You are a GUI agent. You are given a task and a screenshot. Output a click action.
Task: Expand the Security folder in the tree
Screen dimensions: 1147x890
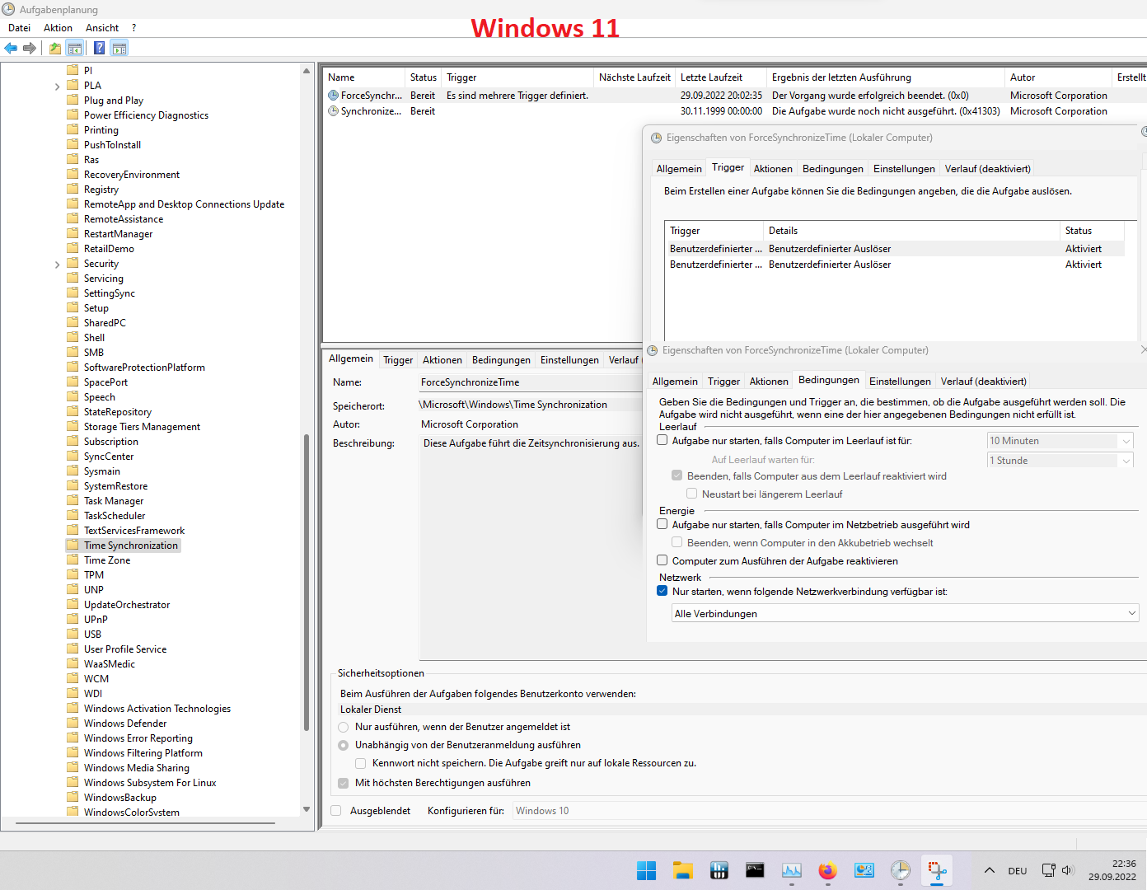pyautogui.click(x=57, y=265)
